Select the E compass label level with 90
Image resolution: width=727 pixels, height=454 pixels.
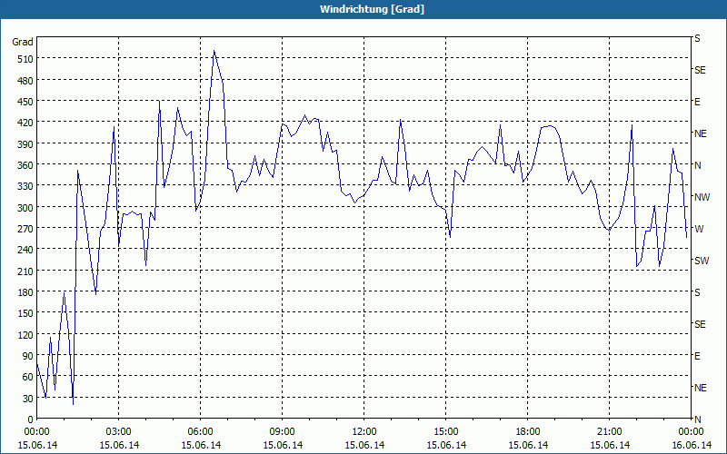pyautogui.click(x=697, y=356)
